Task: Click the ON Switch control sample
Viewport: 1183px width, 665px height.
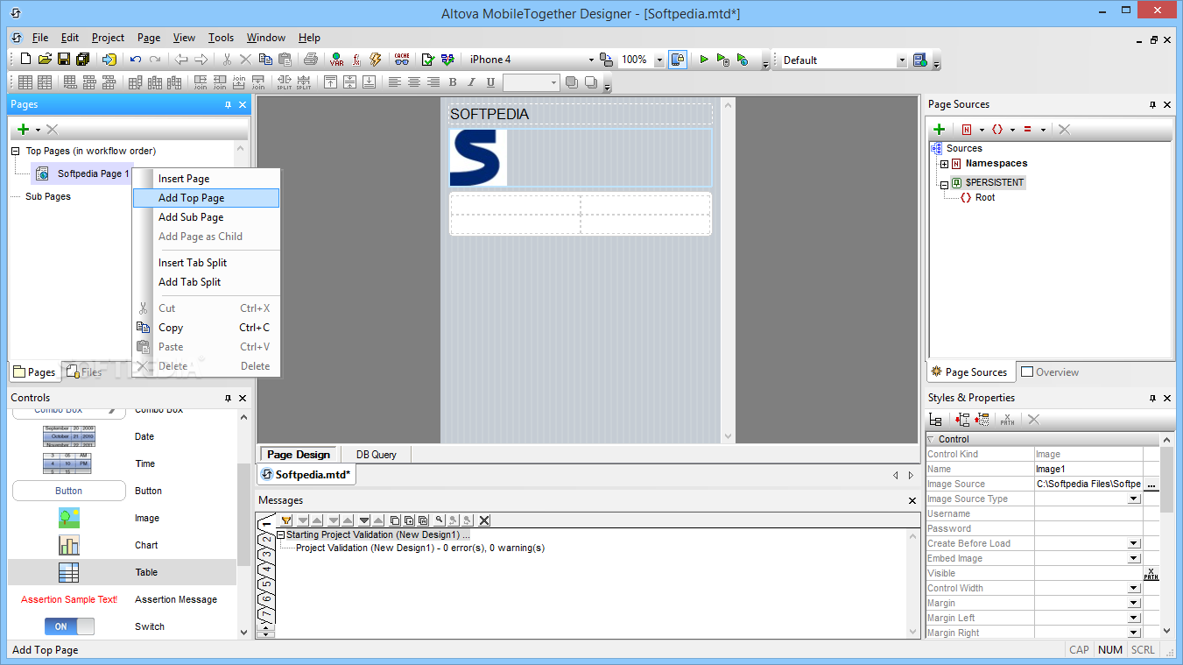Action: tap(69, 626)
